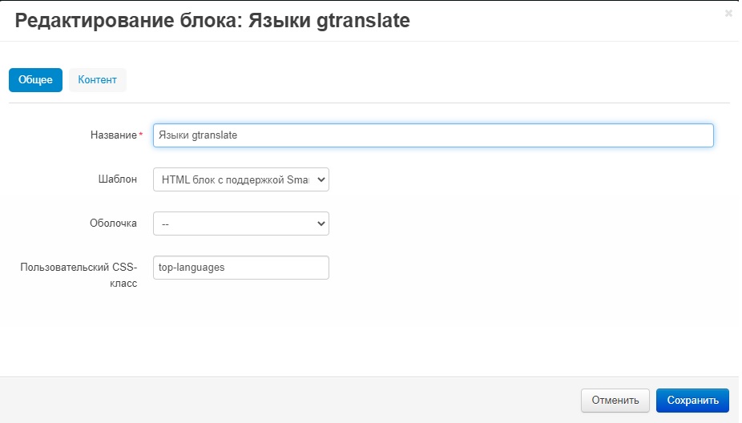Open the Шаблон dropdown list

[x=240, y=180]
